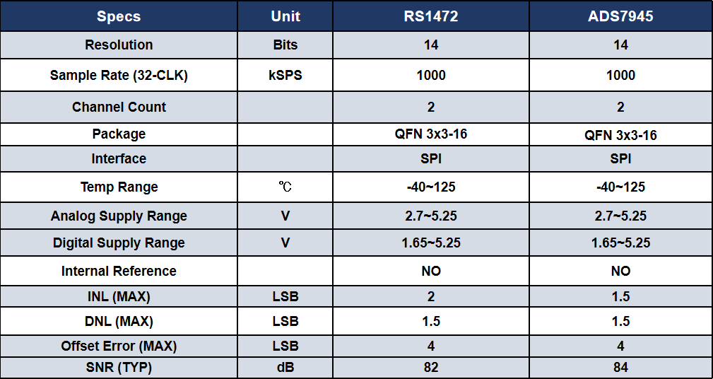This screenshot has width=713, height=379.
Task: Select RS1472 digital supply value 1.65~5.25
Action: tap(430, 243)
